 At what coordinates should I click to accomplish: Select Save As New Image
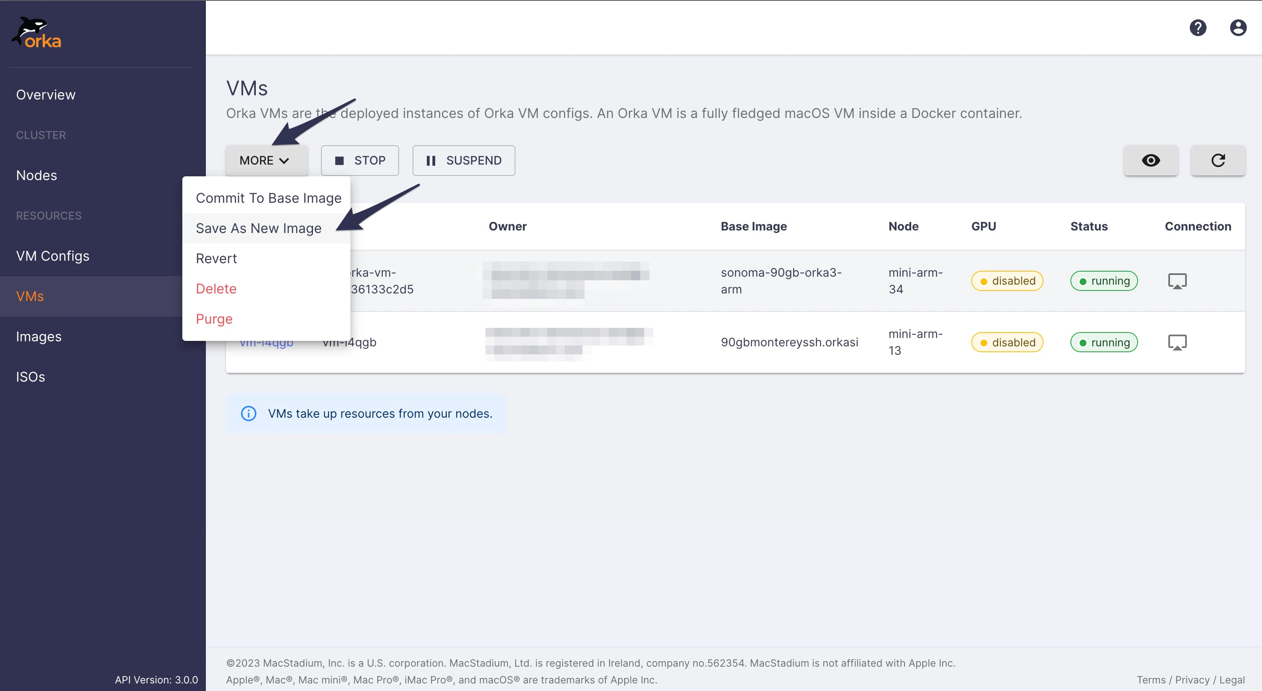pos(259,228)
